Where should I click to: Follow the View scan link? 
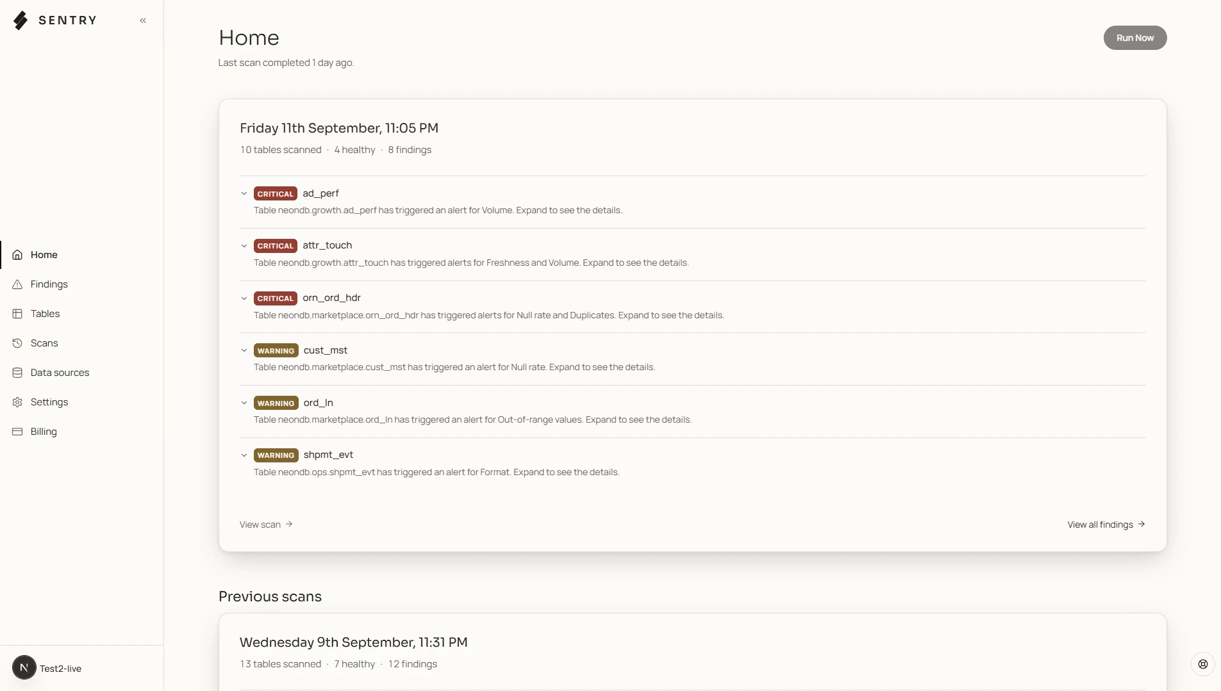click(266, 524)
